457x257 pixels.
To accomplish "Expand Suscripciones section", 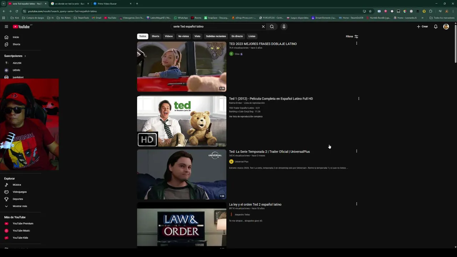I will (x=15, y=56).
